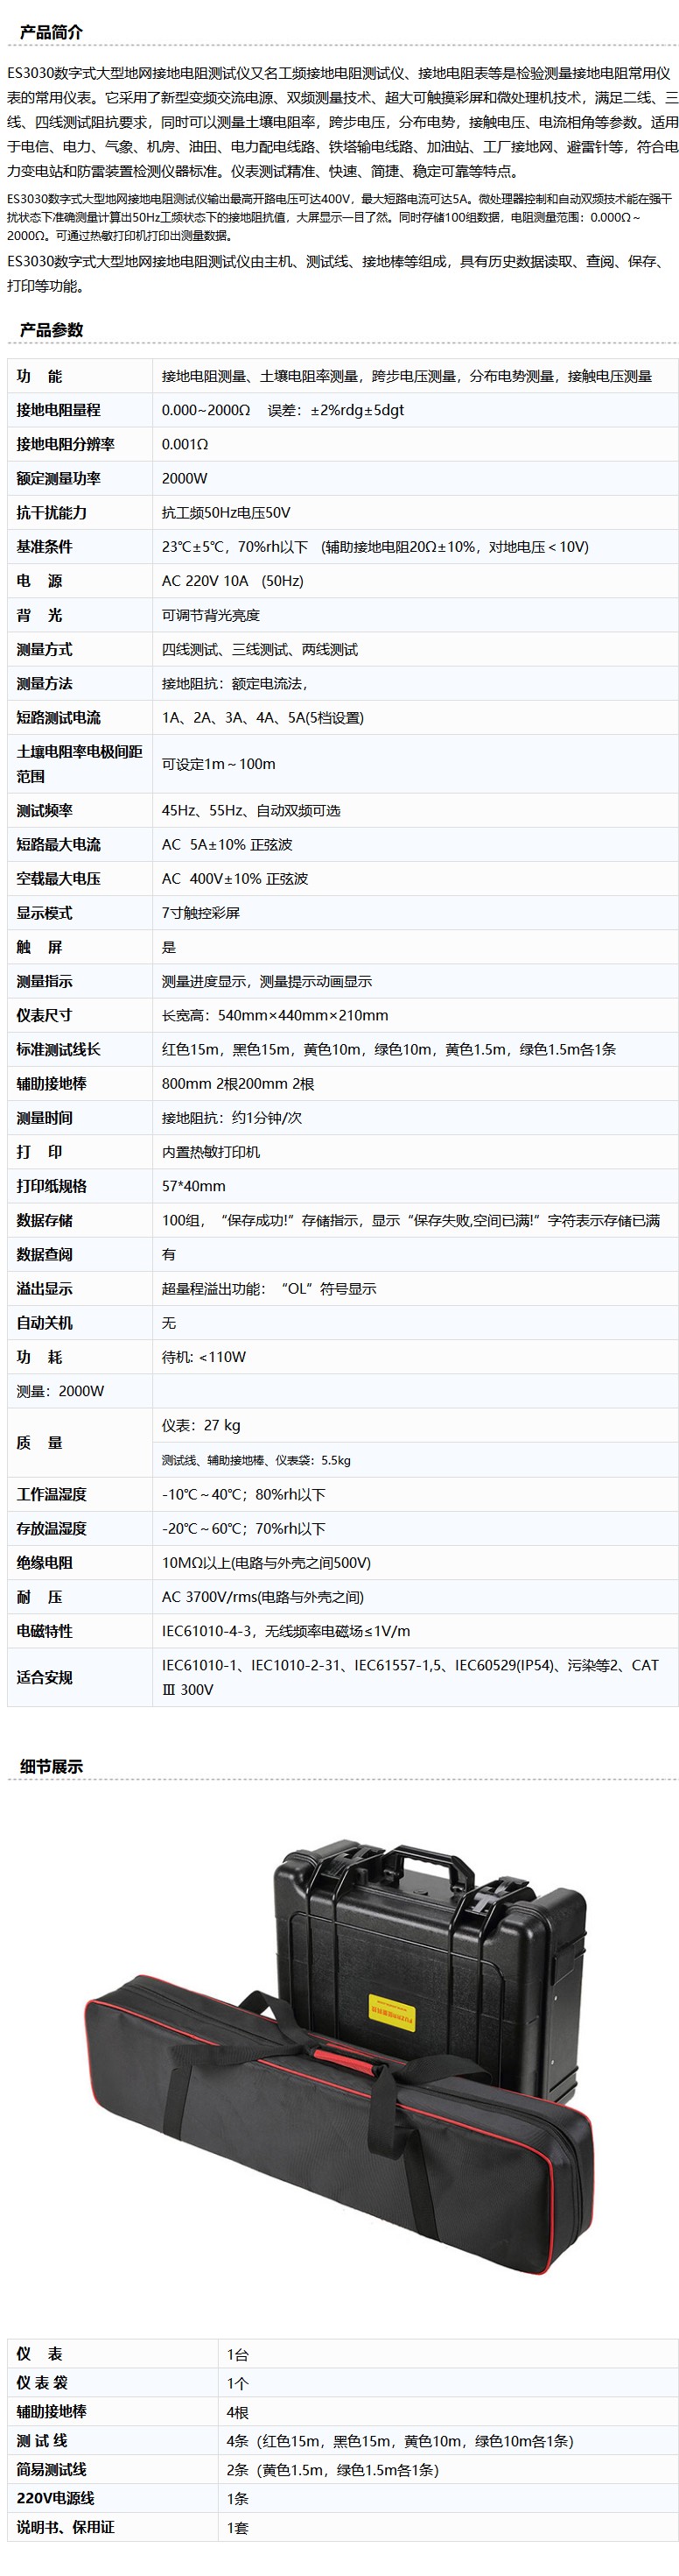Click the value 四线测试、三线测试、两线测试
The width and height of the screenshot is (679, 2576).
tap(260, 649)
